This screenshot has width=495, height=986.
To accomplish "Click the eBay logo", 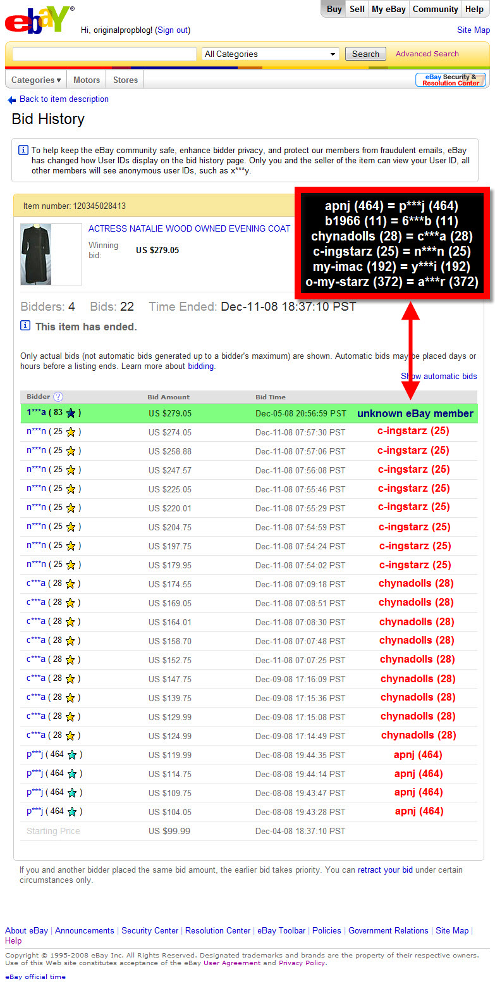I will pyautogui.click(x=39, y=20).
